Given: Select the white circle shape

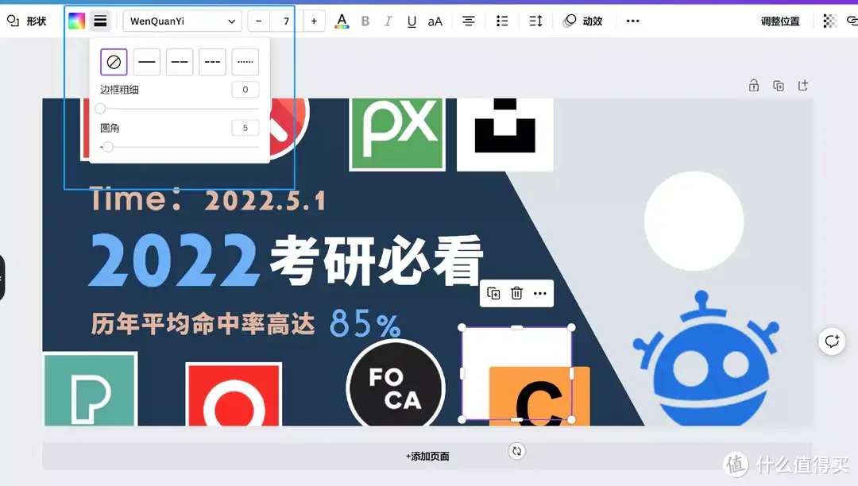Looking at the screenshot, I should (x=694, y=221).
